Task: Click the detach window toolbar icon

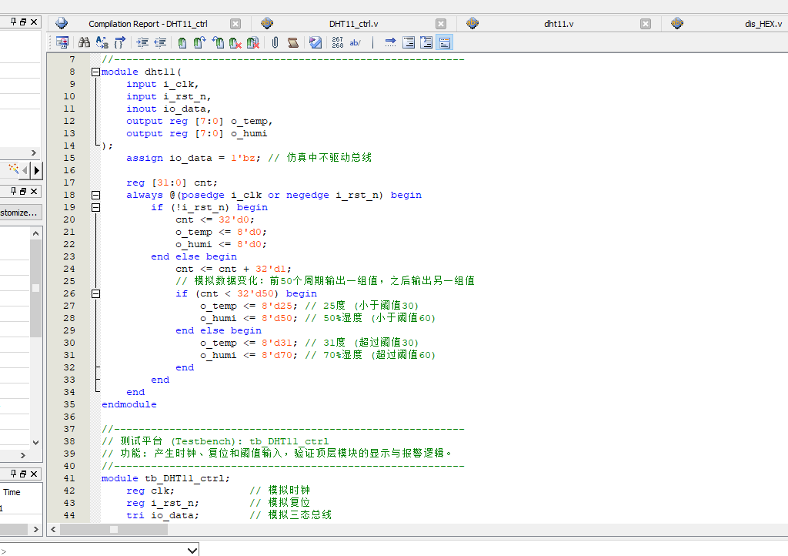Action: 62,42
